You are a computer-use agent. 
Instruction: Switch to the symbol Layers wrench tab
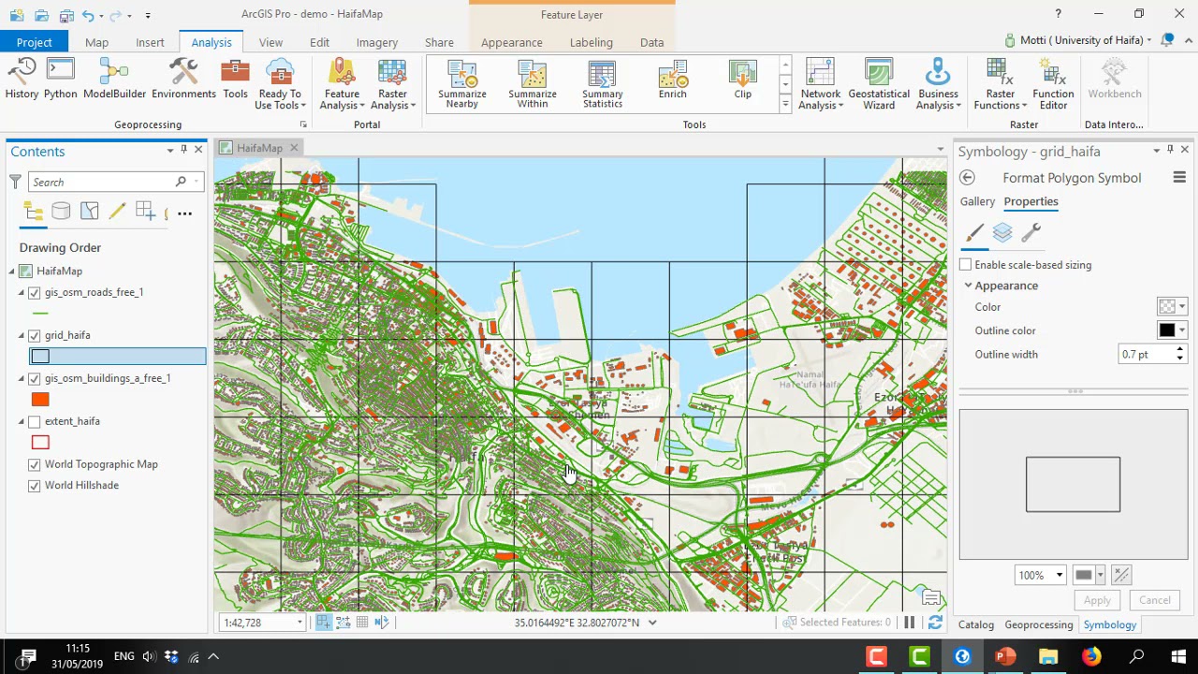coord(1002,233)
